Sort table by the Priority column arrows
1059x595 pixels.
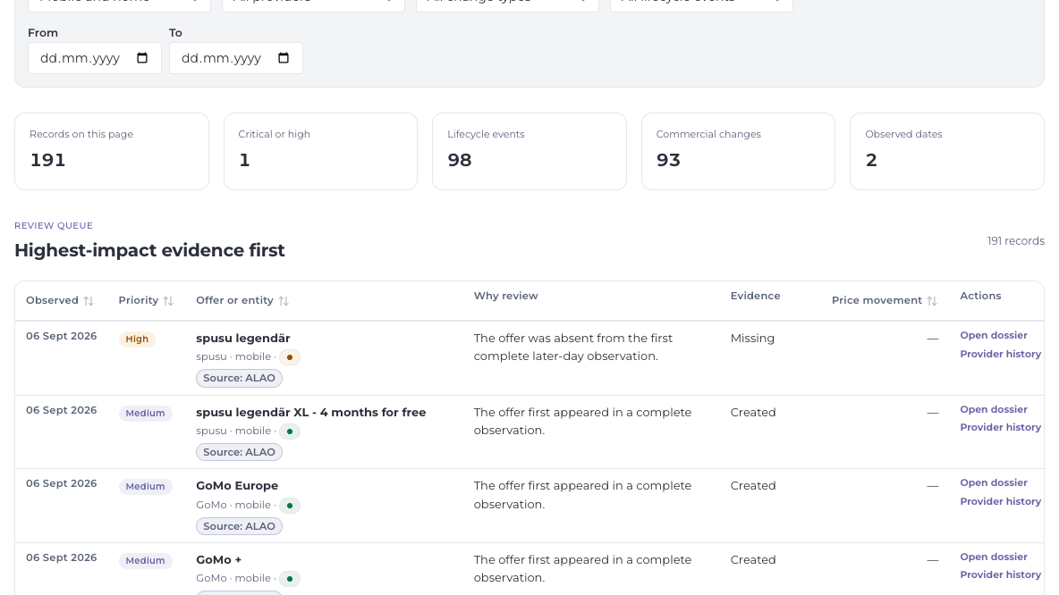168,301
